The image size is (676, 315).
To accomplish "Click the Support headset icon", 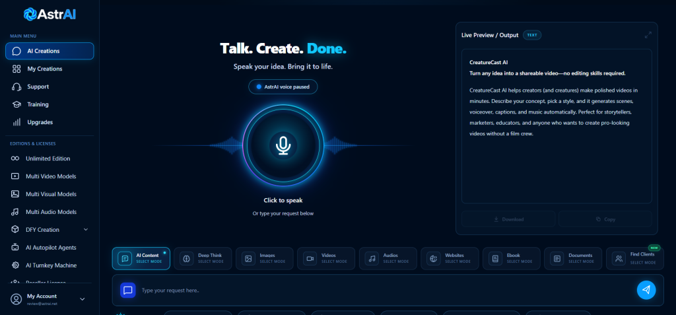I will (17, 87).
